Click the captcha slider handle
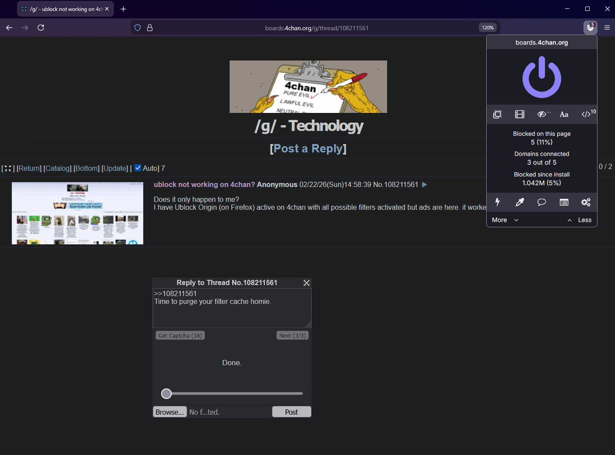This screenshot has width=615, height=455. pos(166,394)
